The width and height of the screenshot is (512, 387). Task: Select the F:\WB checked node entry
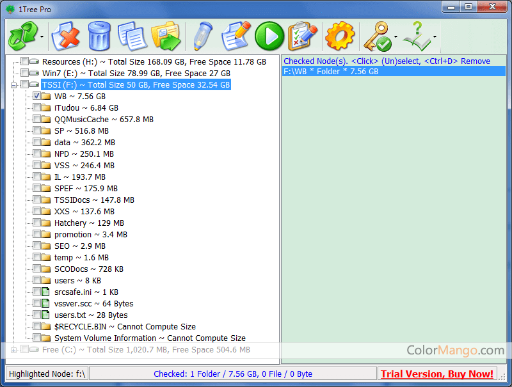click(x=331, y=72)
